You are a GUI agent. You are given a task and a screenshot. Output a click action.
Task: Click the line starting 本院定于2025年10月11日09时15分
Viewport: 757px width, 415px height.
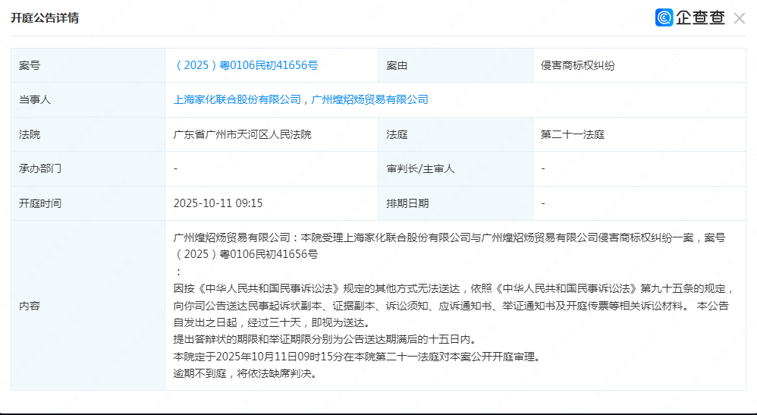(x=357, y=357)
